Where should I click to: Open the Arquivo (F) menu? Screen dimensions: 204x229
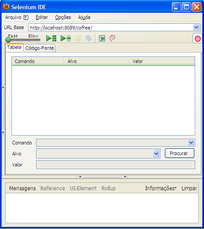coord(17,17)
